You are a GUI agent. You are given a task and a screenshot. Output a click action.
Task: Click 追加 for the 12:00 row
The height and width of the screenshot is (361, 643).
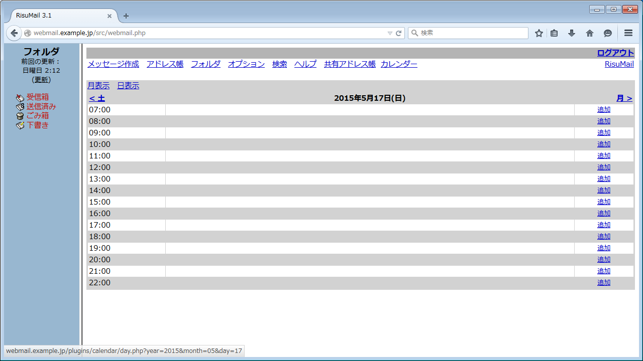tap(604, 167)
